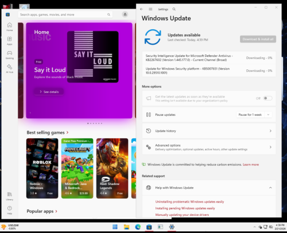287x233 pixels.
Task: Open AI Hub in Microsoft Store sidebar
Action: (x=10, y=69)
